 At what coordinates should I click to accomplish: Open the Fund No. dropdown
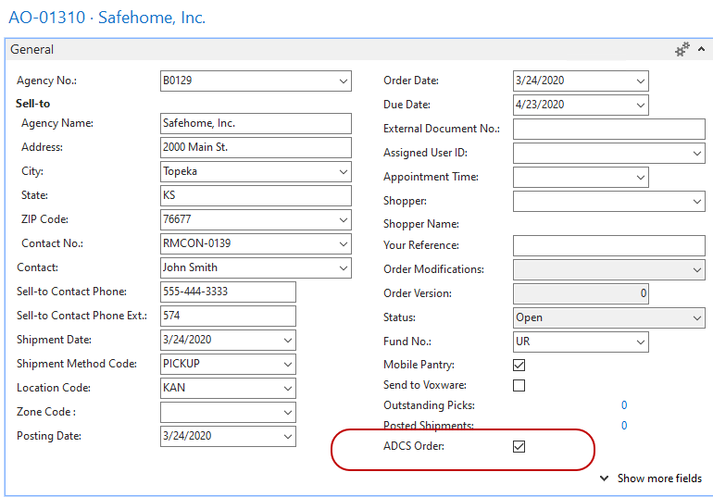(641, 342)
